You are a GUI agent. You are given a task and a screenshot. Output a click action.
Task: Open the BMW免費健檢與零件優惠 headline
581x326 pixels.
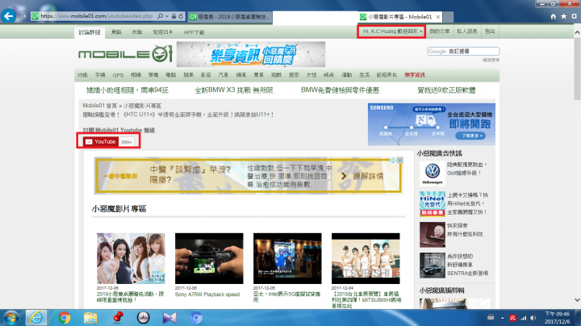[x=340, y=90]
